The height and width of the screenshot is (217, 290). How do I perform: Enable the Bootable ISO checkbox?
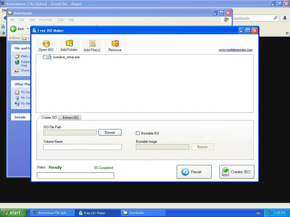click(x=138, y=133)
